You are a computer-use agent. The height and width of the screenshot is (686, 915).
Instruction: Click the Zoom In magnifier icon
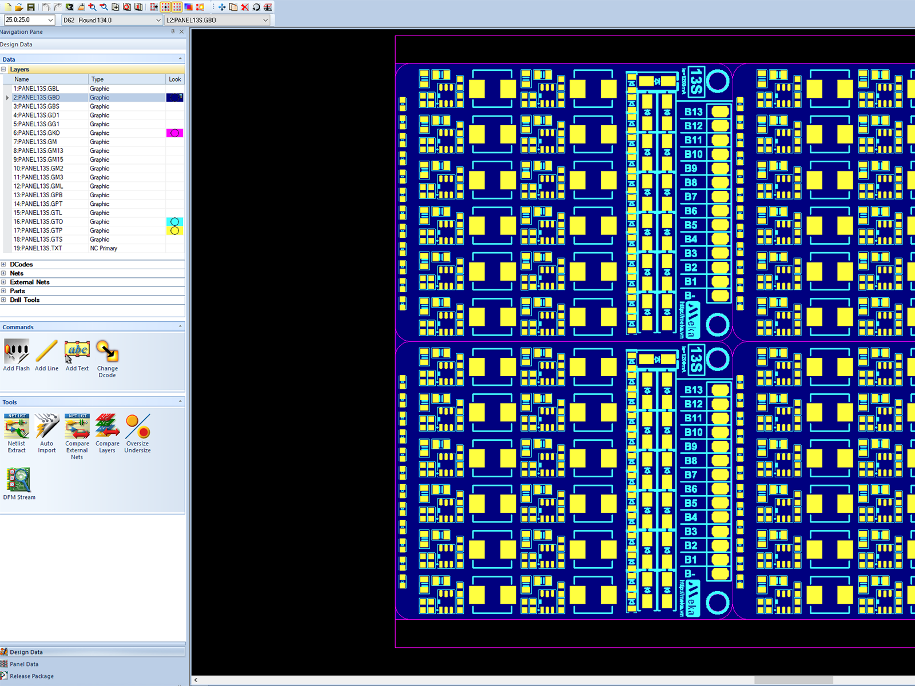(x=92, y=7)
